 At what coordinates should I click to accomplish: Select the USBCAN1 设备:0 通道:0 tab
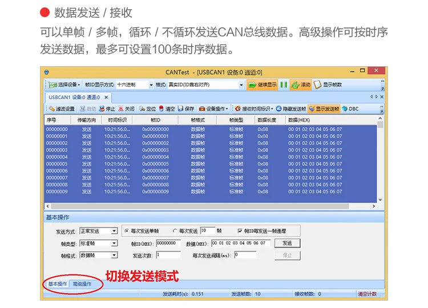click(74, 98)
